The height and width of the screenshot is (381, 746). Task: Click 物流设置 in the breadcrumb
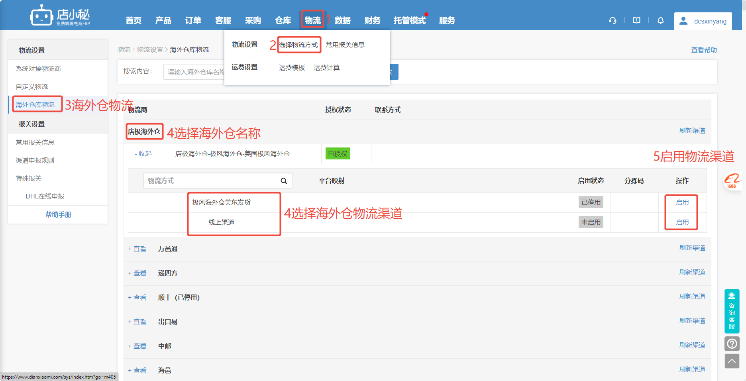coord(150,50)
